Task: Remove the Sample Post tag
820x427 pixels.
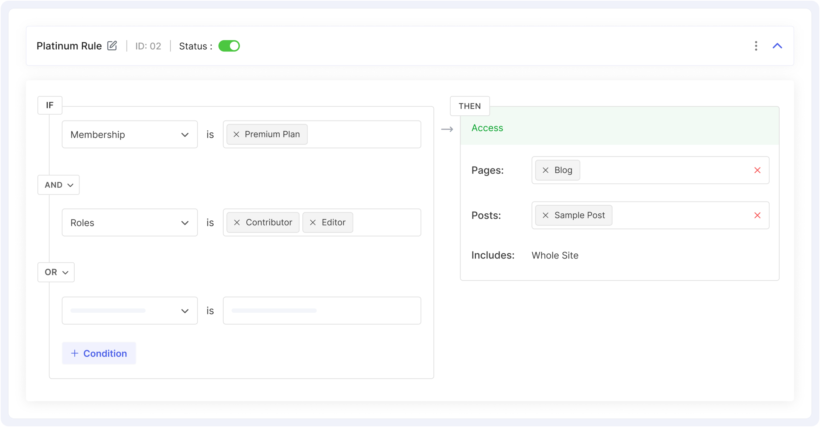Action: [545, 216]
